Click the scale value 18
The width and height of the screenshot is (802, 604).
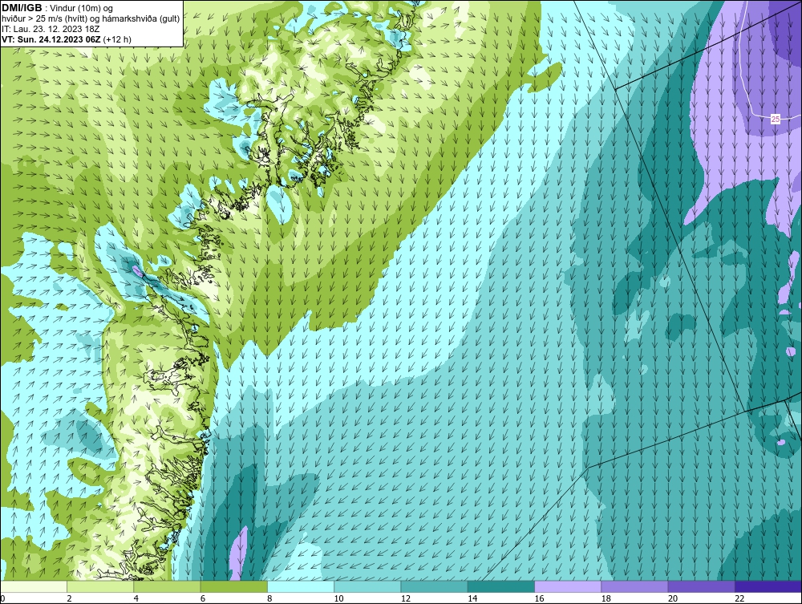point(606,599)
